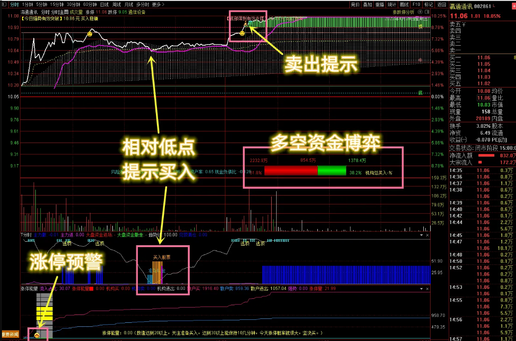Click the red segment of the capital bar
Screen dimensions: 516x341
coord(291,170)
